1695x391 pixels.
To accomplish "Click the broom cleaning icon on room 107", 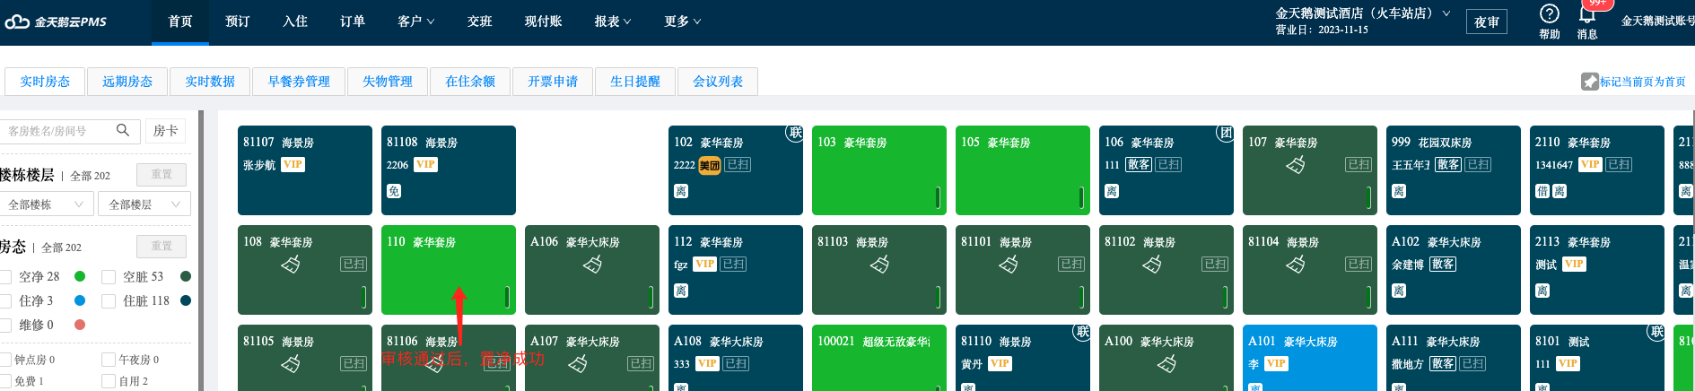I will click(1296, 164).
